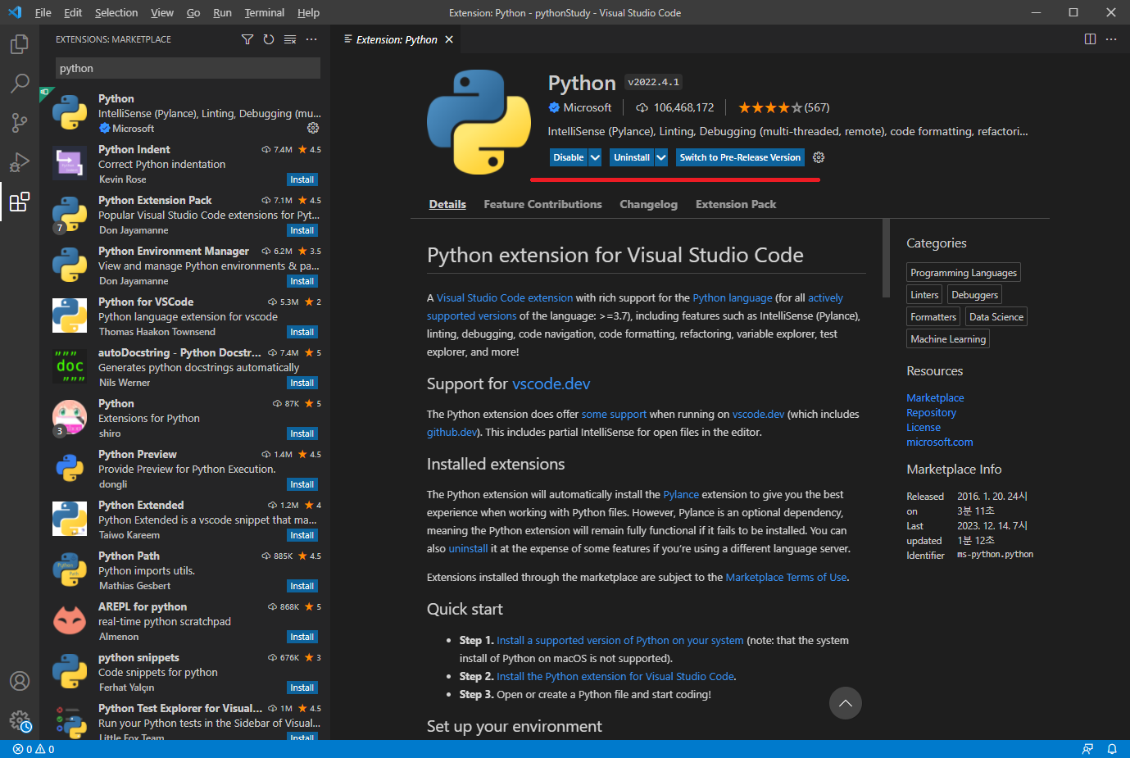1130x758 pixels.
Task: Click the VS Code logo in title bar
Action: point(15,12)
